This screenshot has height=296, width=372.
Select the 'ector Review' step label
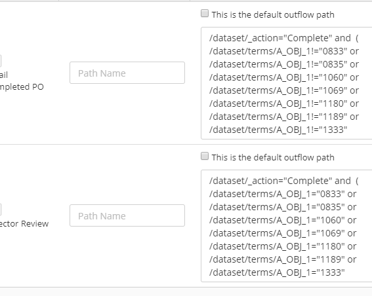click(24, 223)
